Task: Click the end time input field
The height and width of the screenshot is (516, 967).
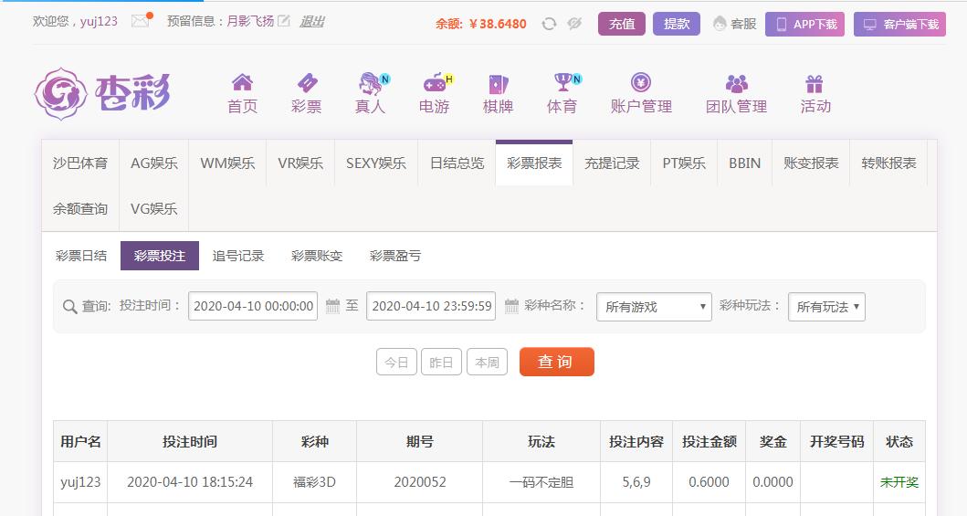Action: tap(431, 306)
